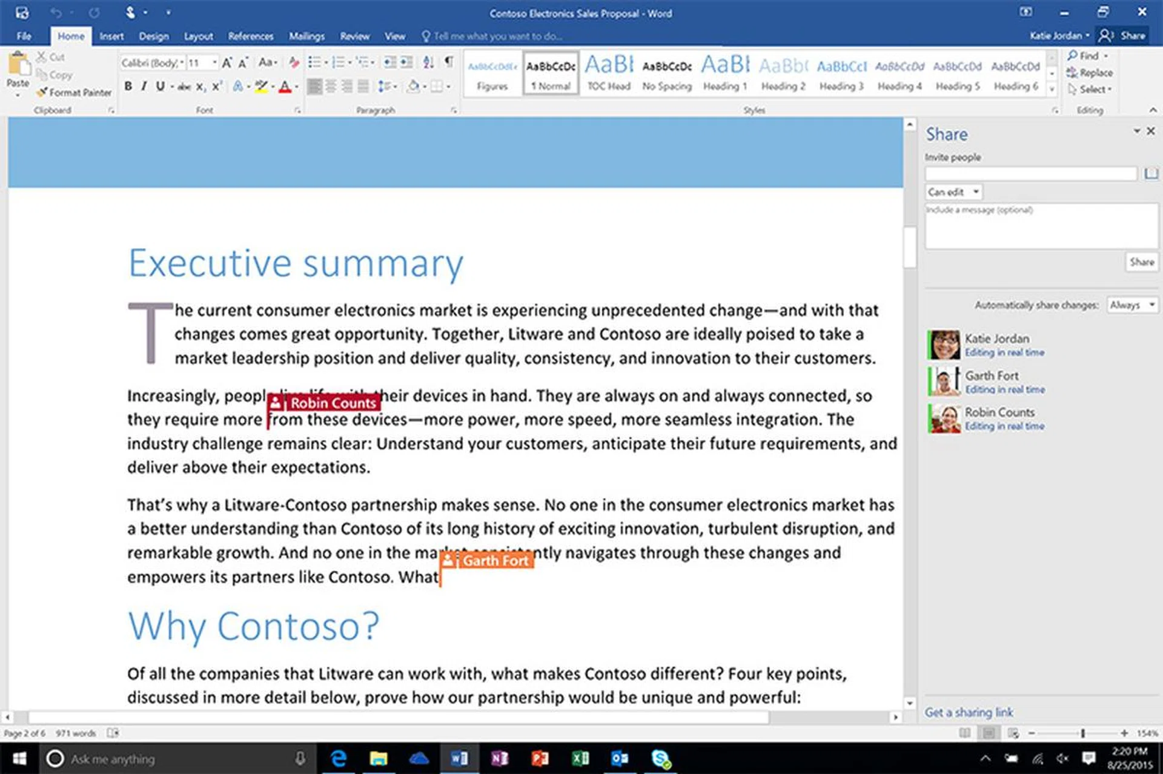Toggle italic formatting
The height and width of the screenshot is (774, 1163).
[143, 86]
